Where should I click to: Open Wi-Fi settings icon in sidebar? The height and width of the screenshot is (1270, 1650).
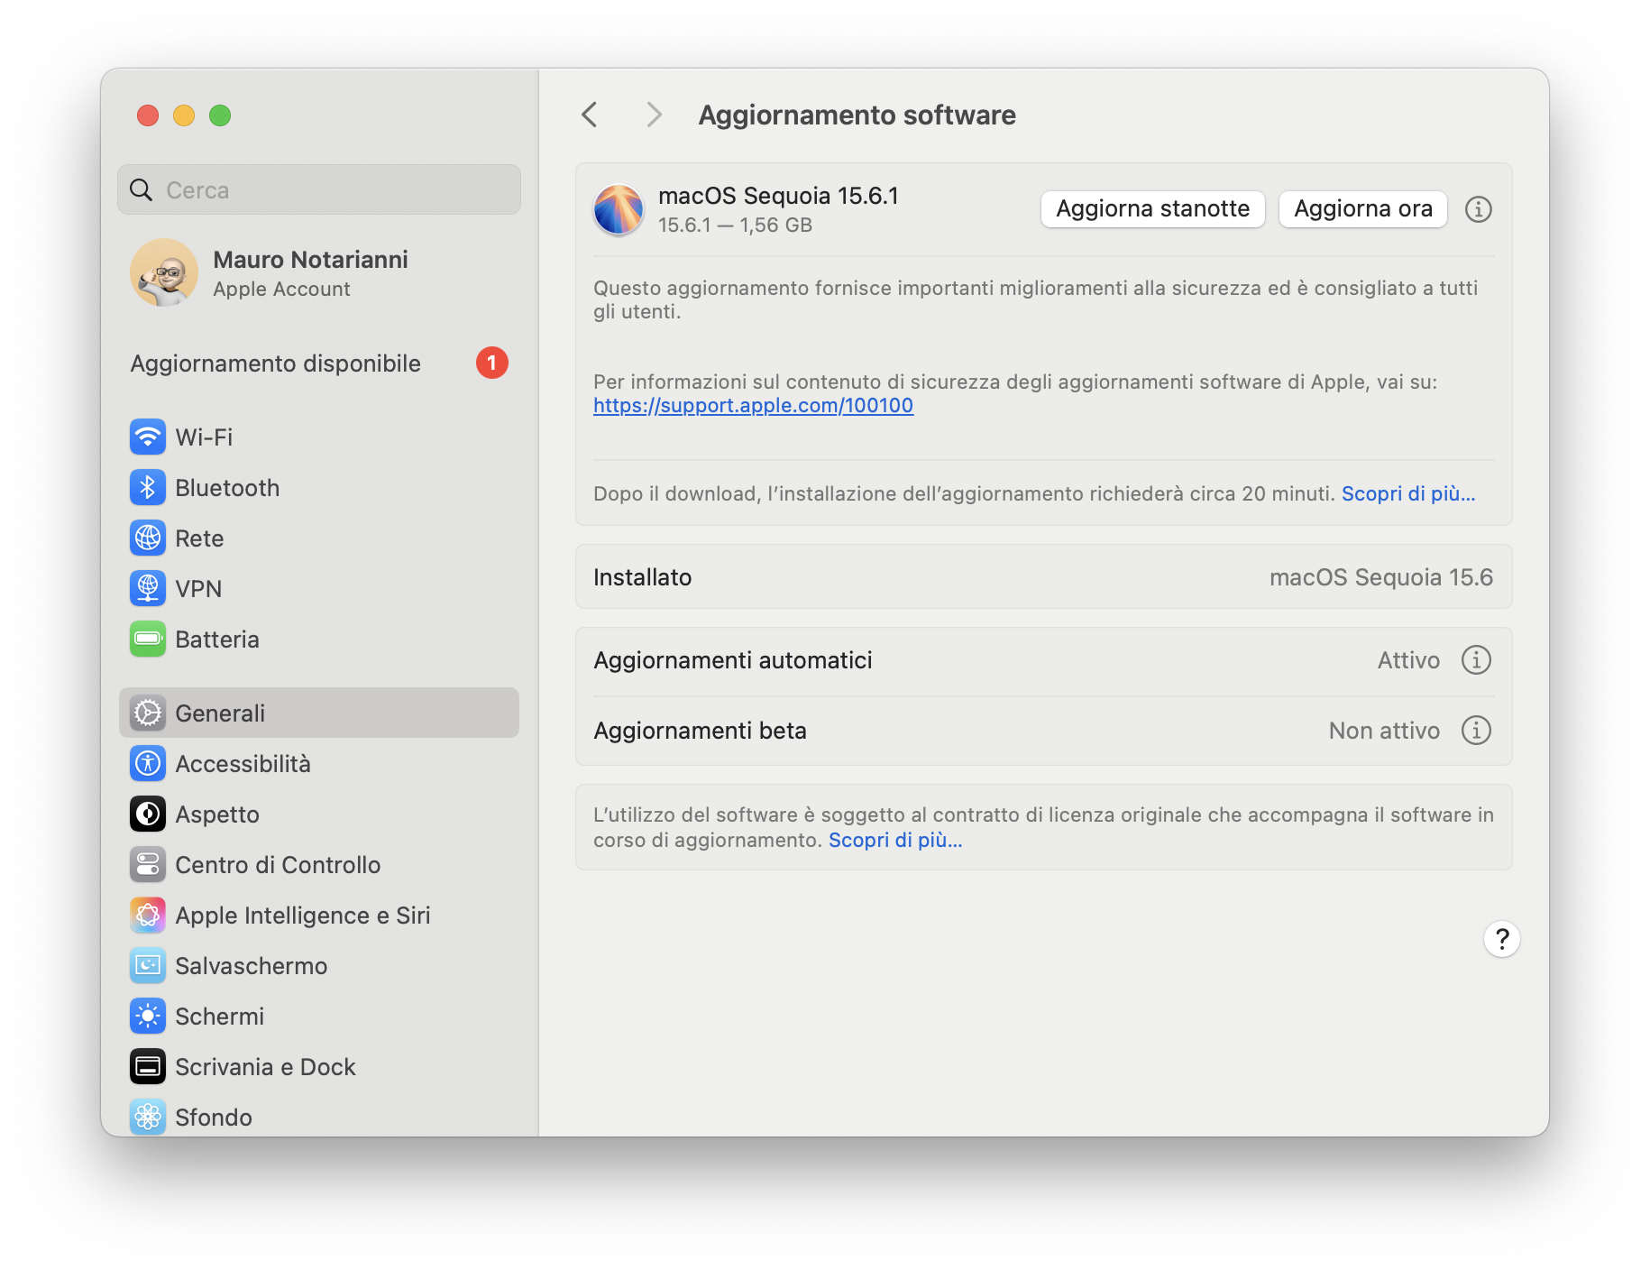point(148,437)
